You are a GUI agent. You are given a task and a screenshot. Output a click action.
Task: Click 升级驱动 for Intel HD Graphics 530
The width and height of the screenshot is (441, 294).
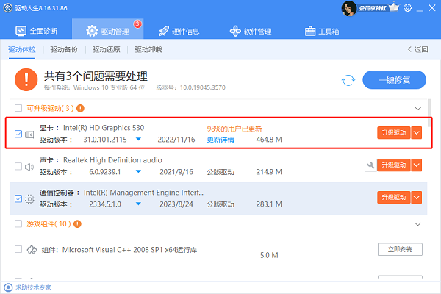coord(394,133)
